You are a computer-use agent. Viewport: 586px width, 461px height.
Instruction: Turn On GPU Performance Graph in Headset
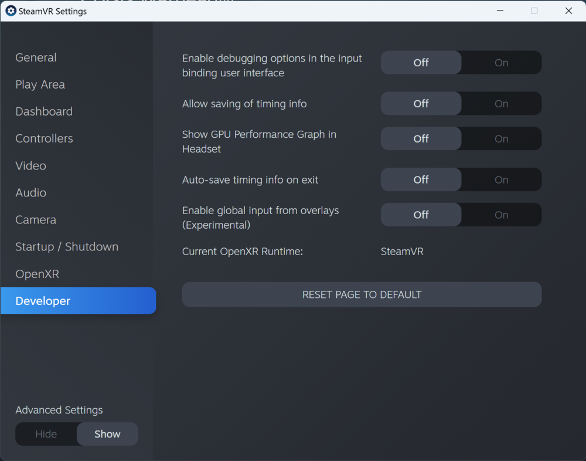coord(501,138)
